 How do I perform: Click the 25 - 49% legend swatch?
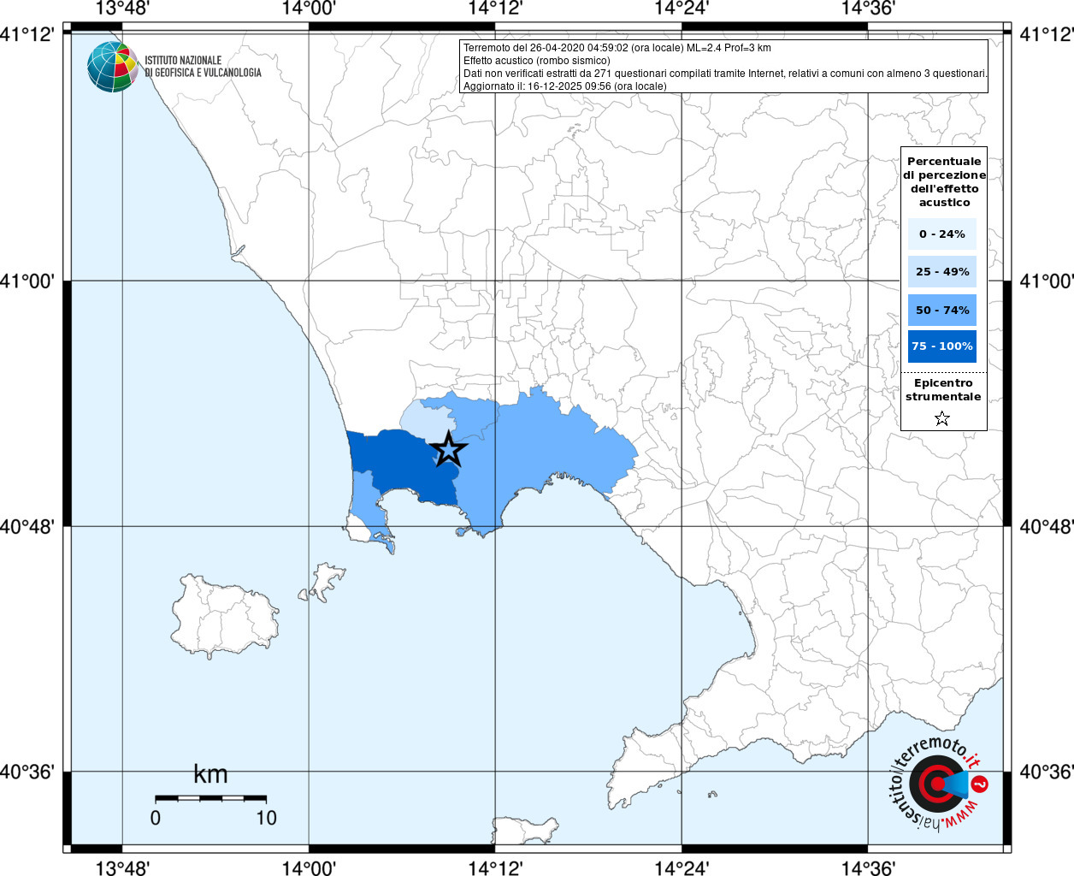[942, 271]
